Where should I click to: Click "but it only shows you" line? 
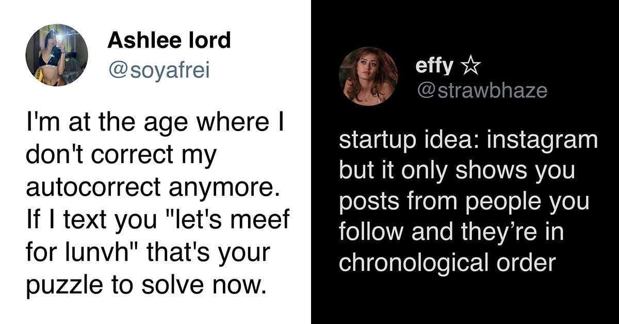(457, 171)
